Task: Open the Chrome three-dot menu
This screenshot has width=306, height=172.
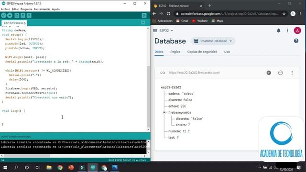Action: (x=300, y=14)
